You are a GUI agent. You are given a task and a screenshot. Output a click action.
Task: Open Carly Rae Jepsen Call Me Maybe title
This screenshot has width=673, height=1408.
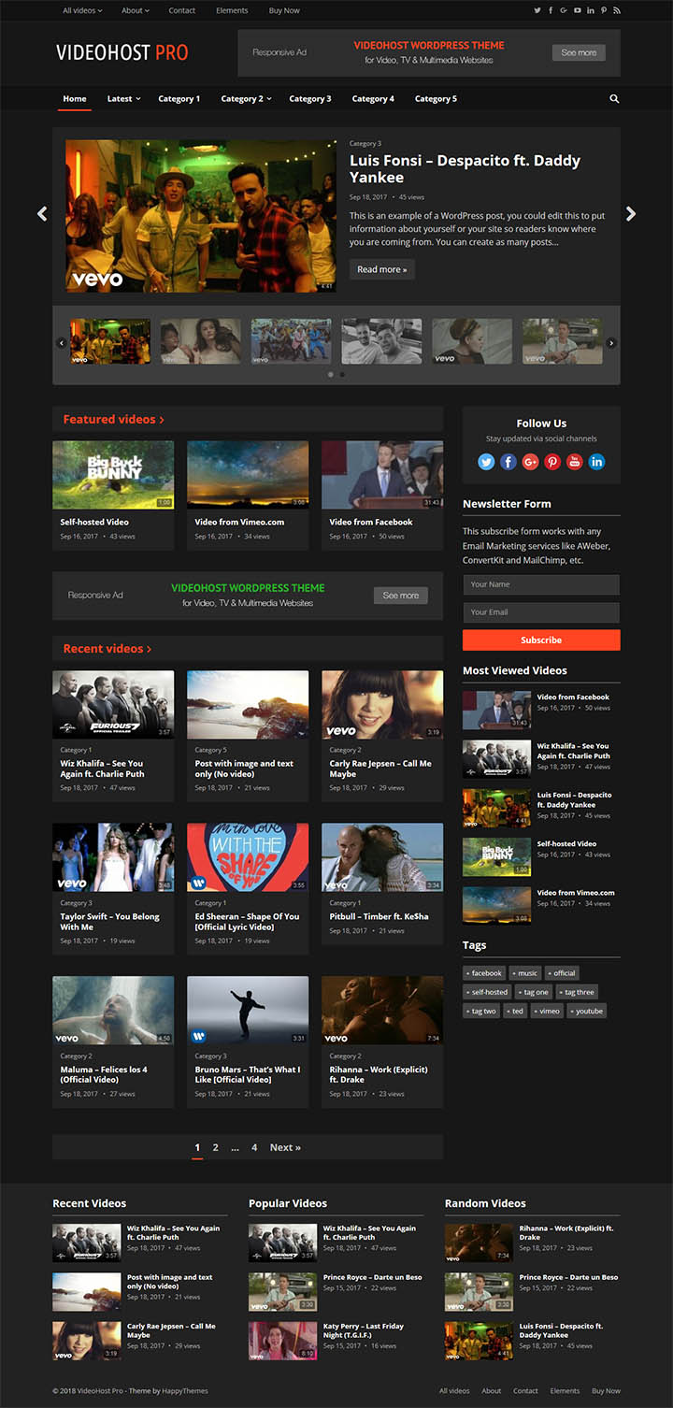click(380, 769)
